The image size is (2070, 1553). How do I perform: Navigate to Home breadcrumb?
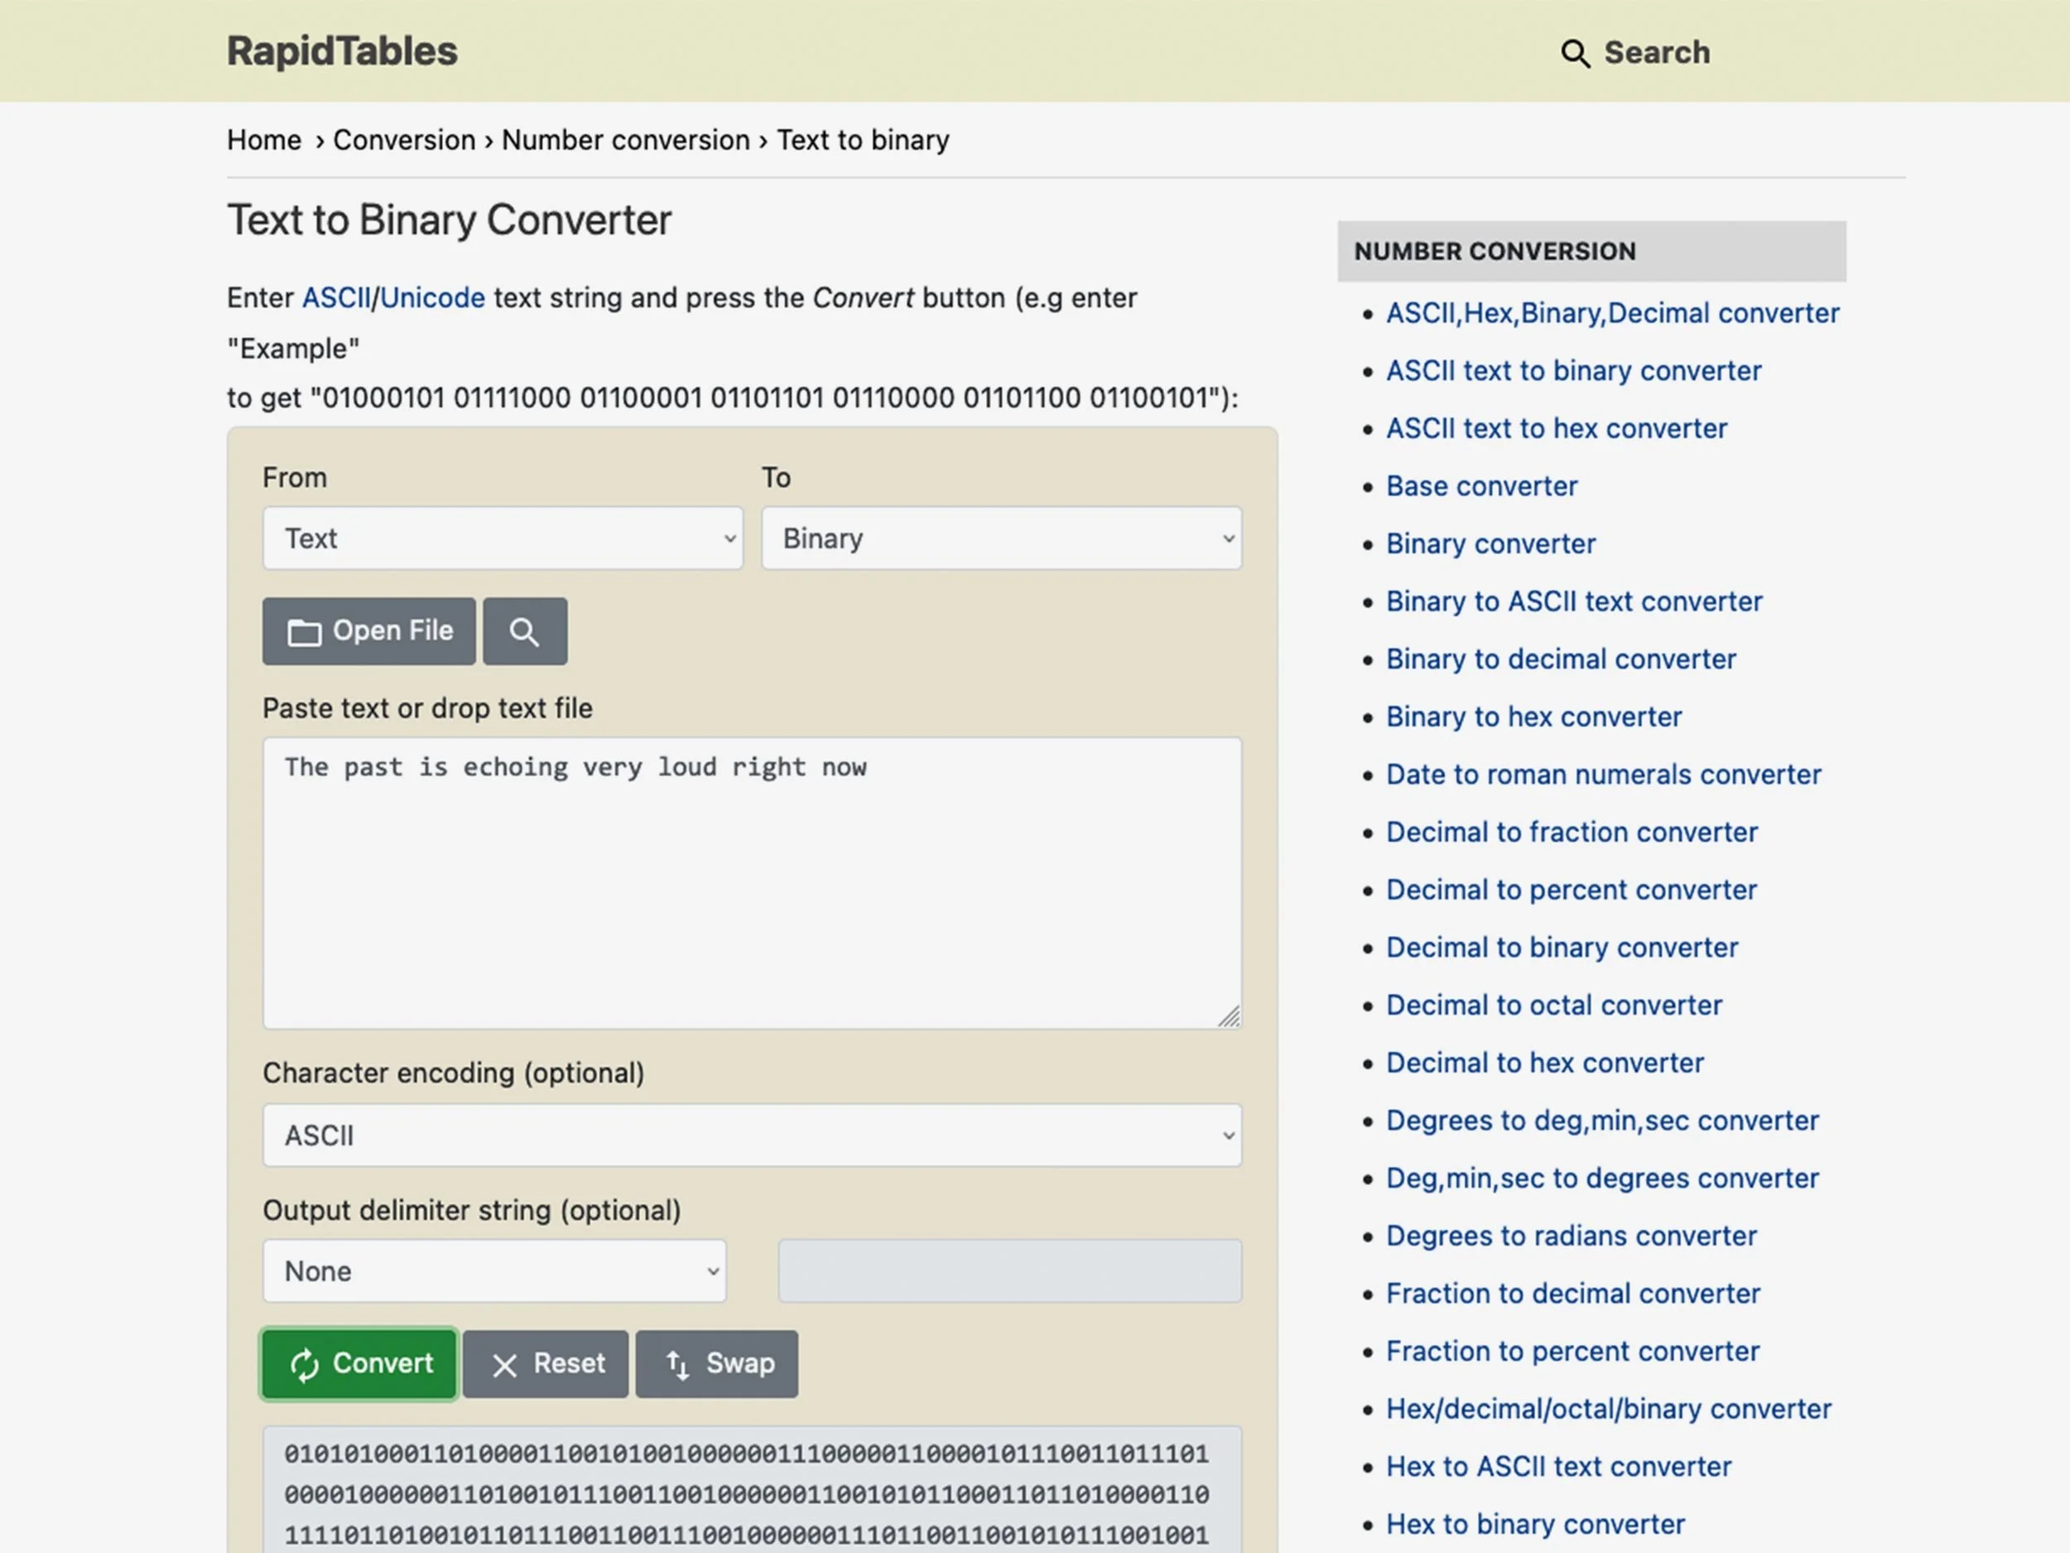264,141
